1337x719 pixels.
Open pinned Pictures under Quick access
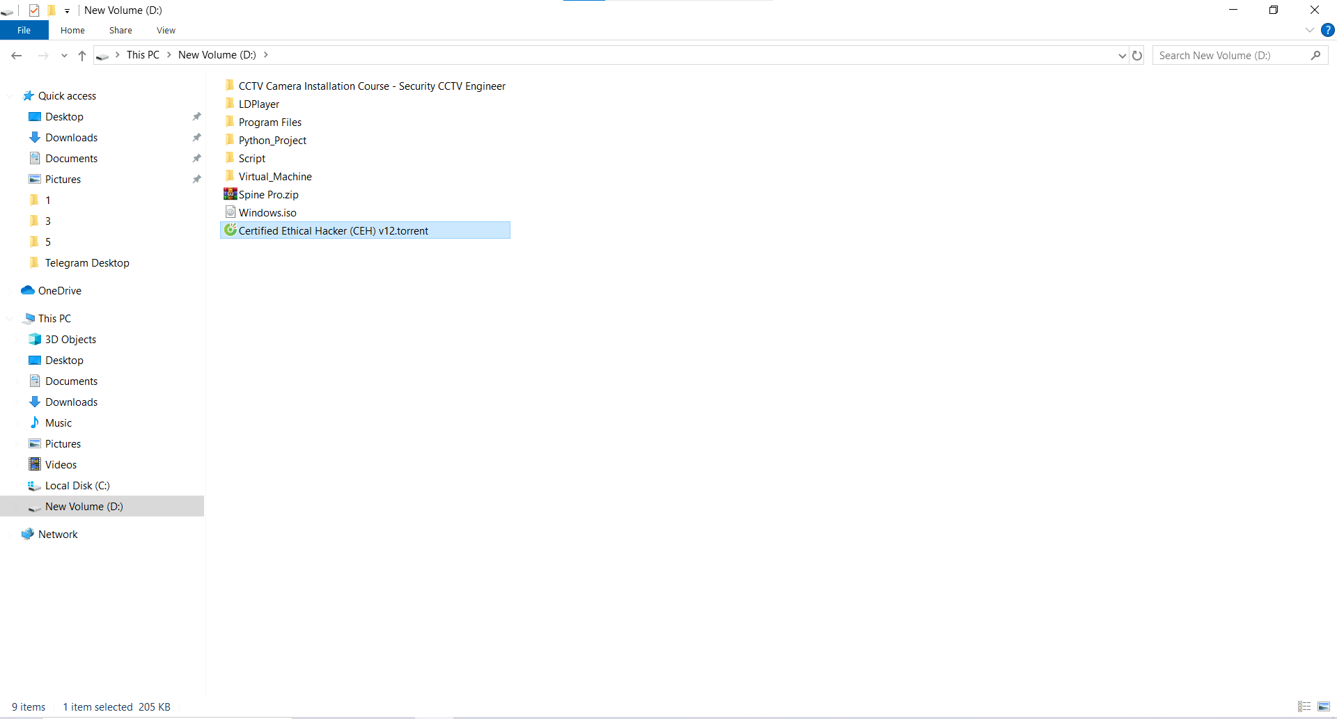coord(63,179)
